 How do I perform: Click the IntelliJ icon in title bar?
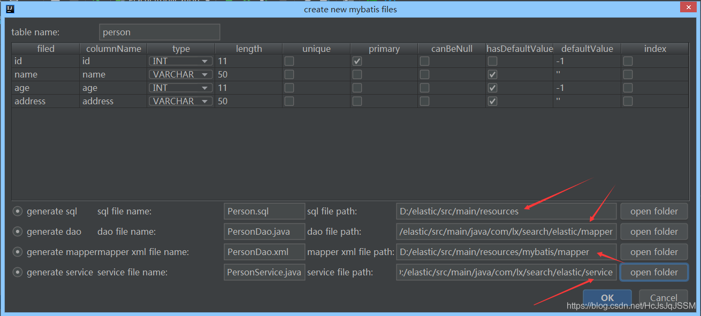10,9
